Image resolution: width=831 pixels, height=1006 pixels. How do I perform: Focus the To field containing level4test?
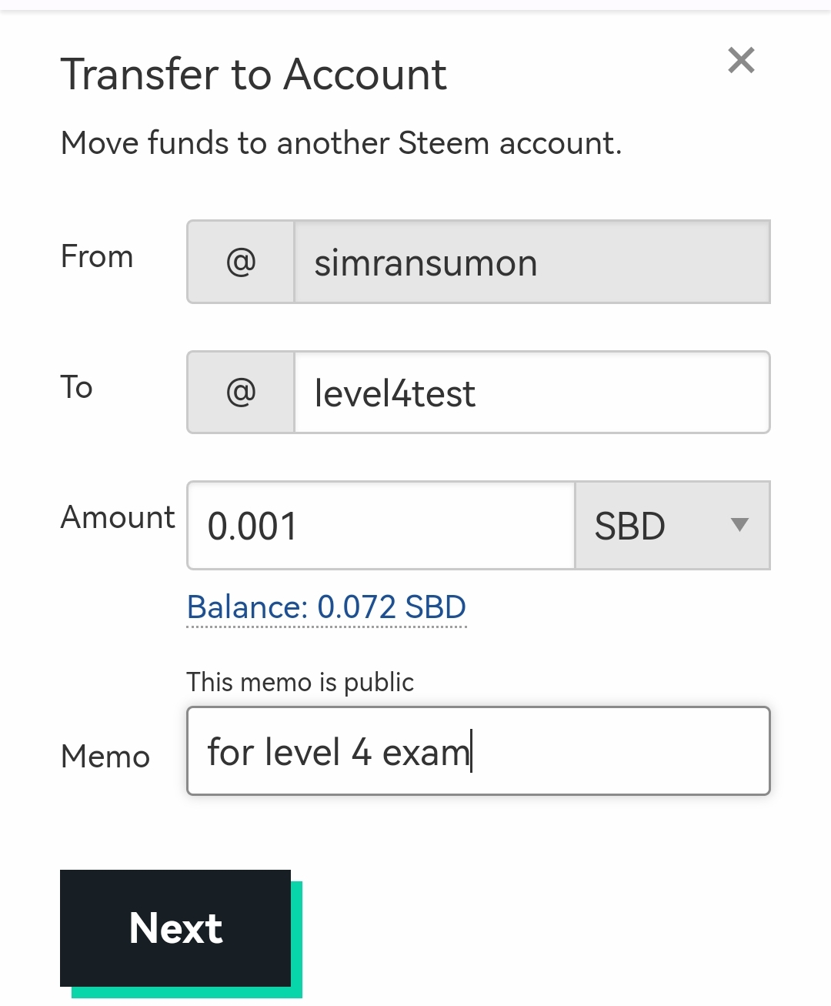(x=531, y=393)
